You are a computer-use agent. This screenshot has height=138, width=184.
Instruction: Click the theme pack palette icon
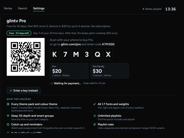point(8,104)
